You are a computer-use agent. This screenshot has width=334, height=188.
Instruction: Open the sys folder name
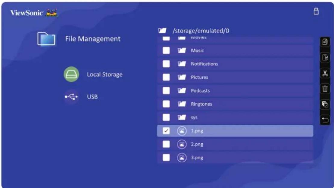click(194, 118)
